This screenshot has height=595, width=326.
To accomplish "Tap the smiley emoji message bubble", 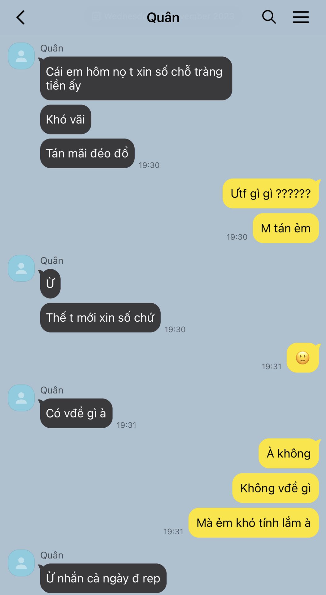I will click(303, 358).
